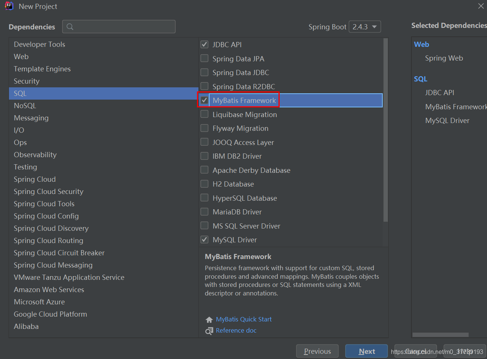Uncheck the MySQL Driver checkbox
487x359 pixels.
point(204,240)
